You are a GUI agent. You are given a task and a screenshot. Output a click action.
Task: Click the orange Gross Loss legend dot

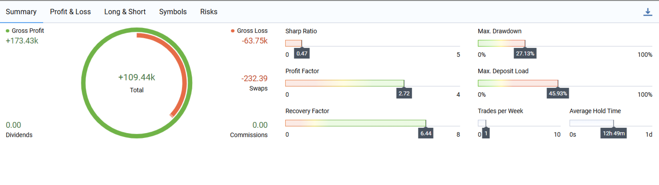coord(233,31)
